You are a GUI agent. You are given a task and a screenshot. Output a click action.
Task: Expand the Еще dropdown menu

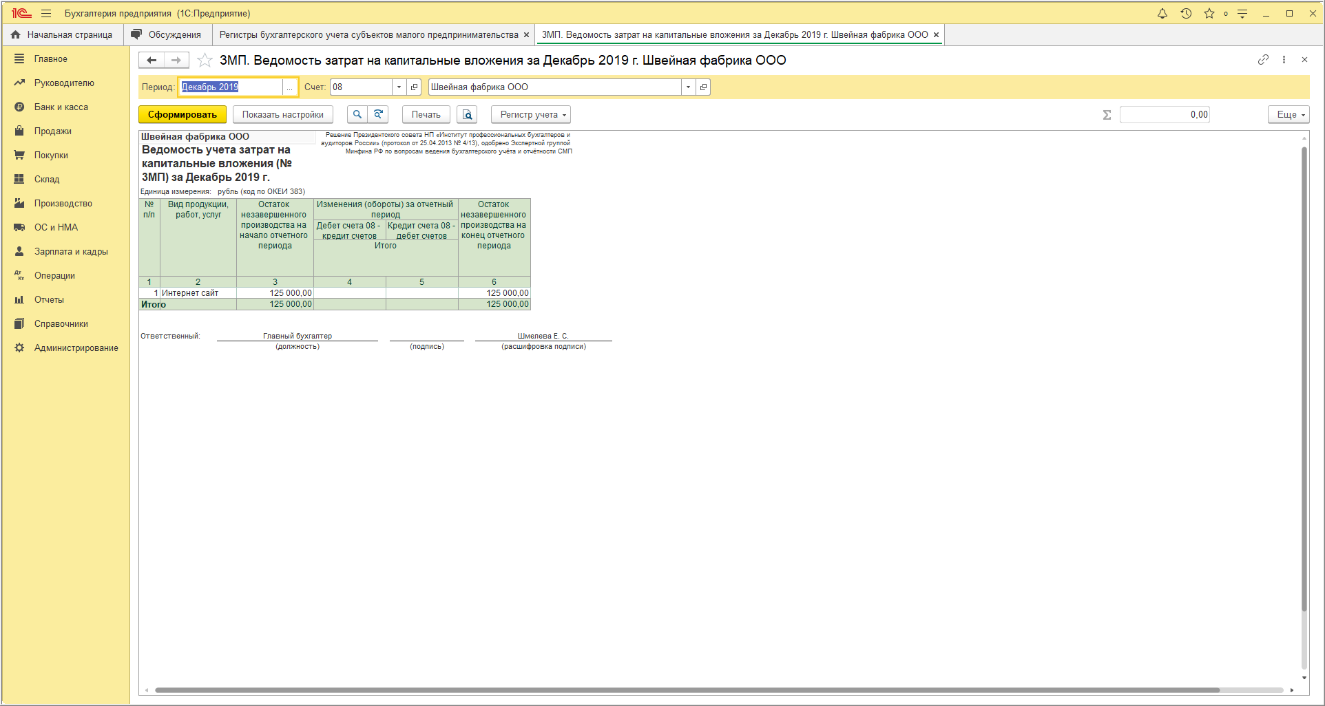pyautogui.click(x=1289, y=115)
